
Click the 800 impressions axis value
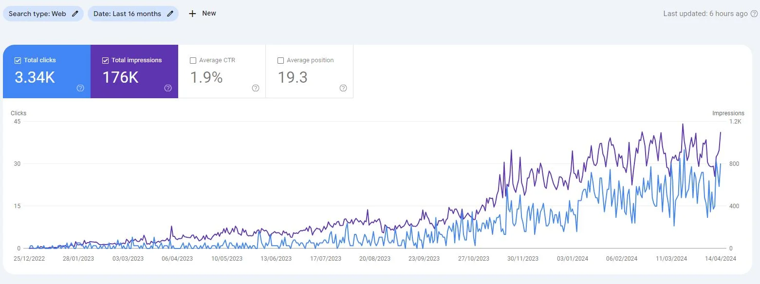pyautogui.click(x=734, y=164)
